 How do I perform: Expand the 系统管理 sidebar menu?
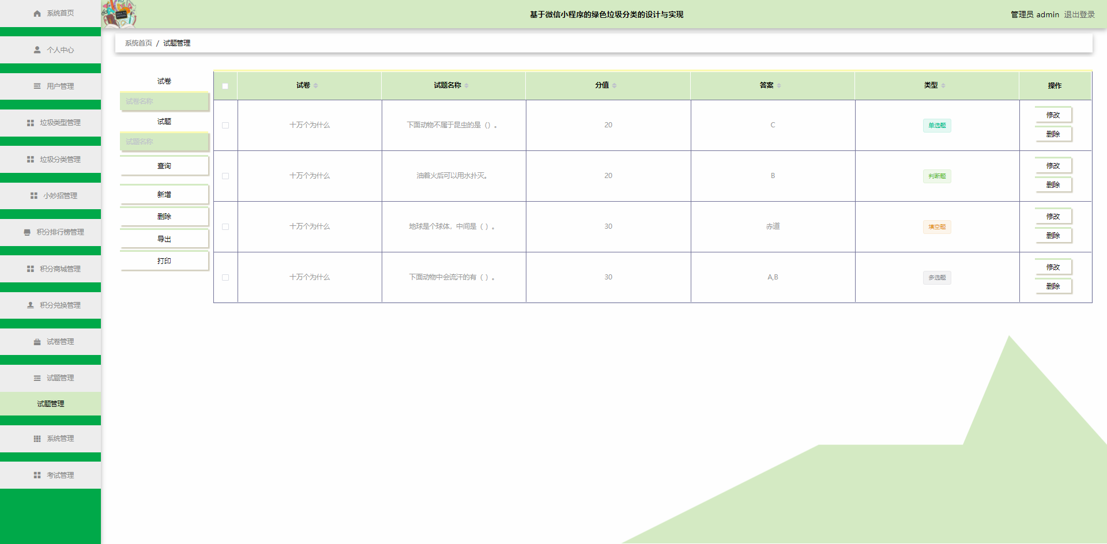tap(50, 439)
